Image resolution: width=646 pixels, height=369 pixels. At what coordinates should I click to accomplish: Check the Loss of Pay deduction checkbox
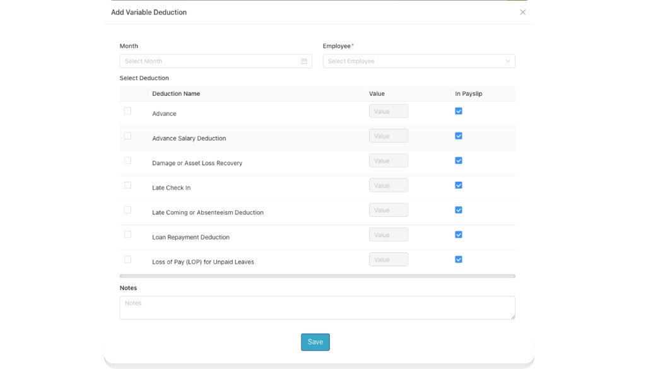coord(127,259)
